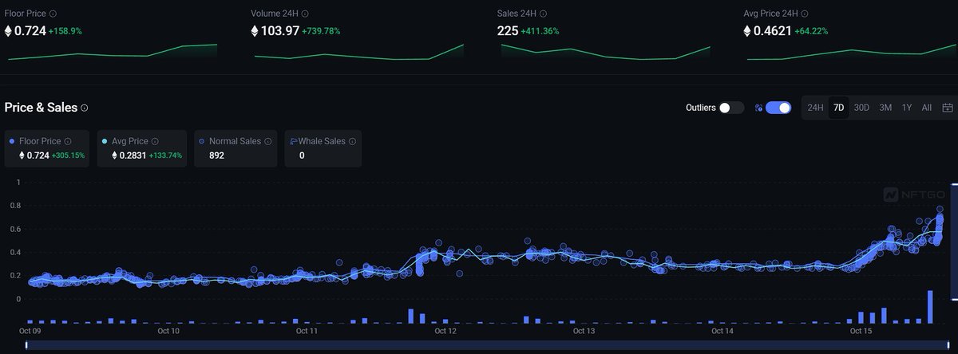Toggle Avg Price series in chart legend

pos(142,148)
